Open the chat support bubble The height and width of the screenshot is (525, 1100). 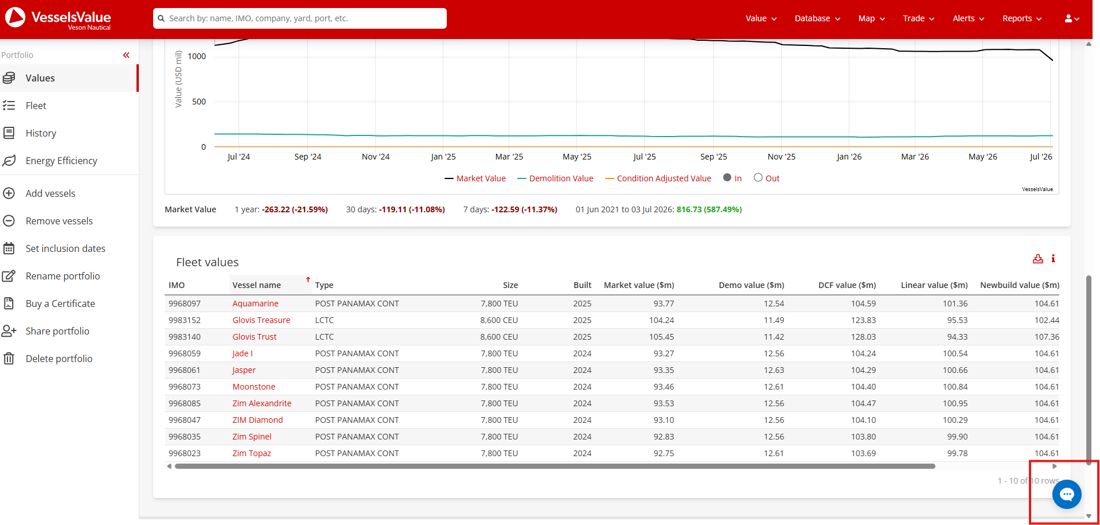pos(1067,494)
